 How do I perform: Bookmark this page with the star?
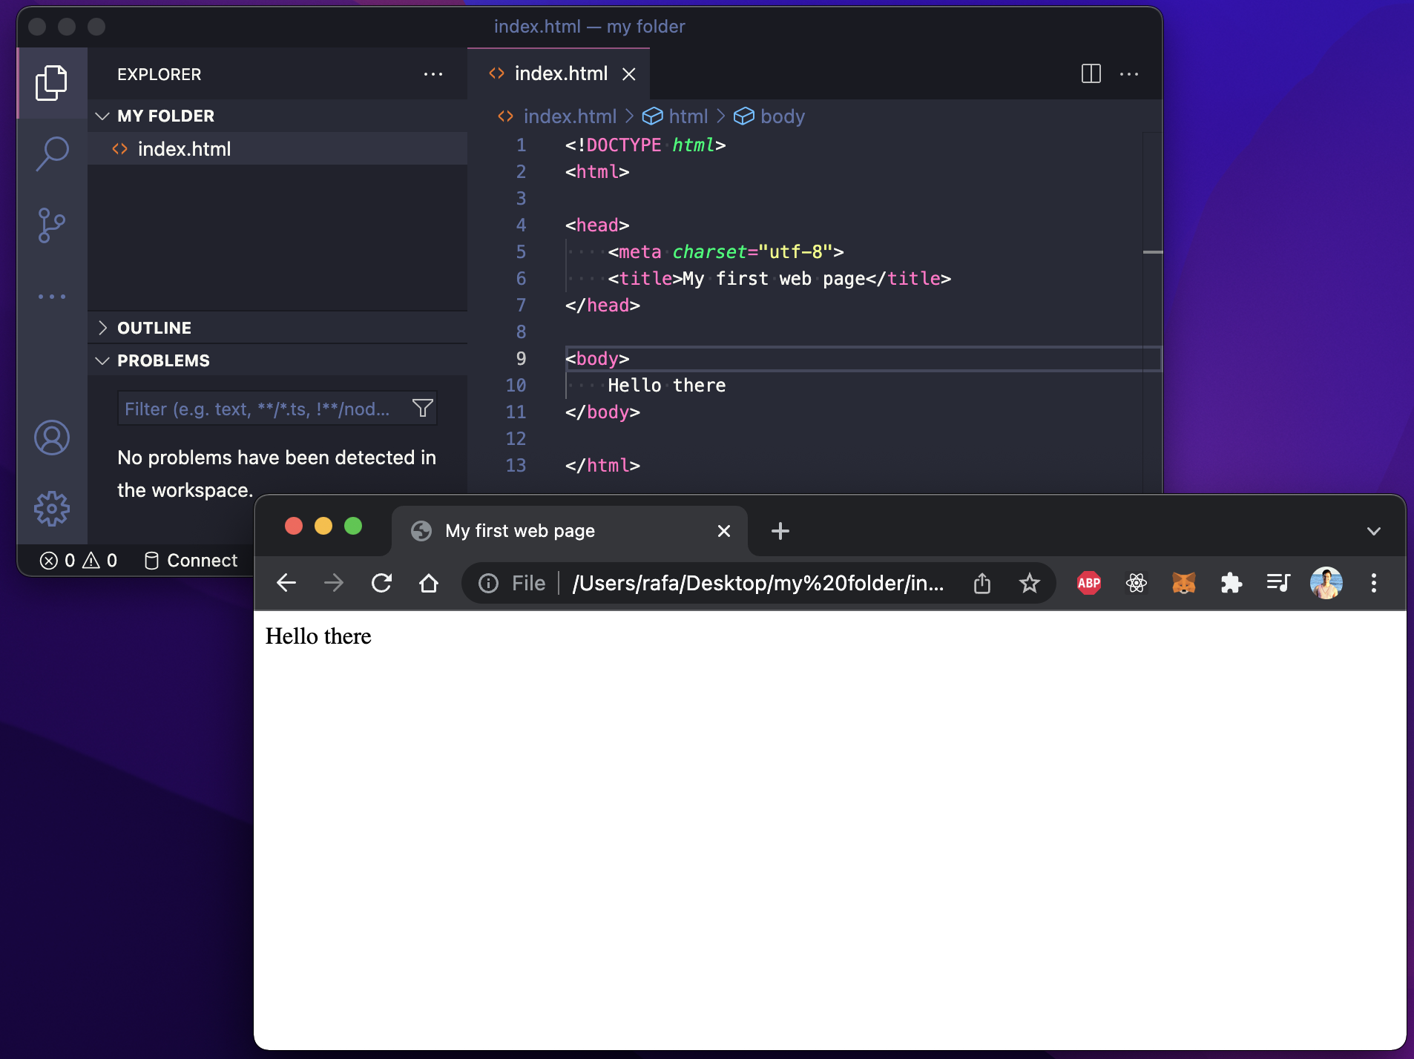coord(1030,584)
